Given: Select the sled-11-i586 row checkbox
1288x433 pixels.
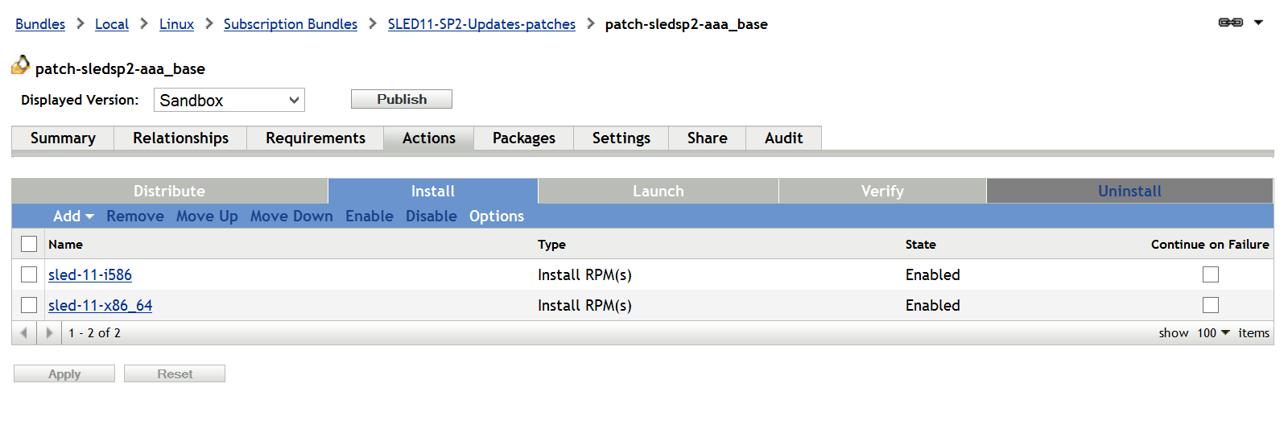Looking at the screenshot, I should (29, 274).
